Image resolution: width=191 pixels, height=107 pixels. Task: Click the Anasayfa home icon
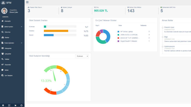point(2,21)
